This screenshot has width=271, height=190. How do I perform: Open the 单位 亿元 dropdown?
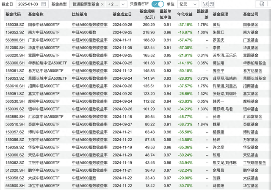(x=188, y=4)
